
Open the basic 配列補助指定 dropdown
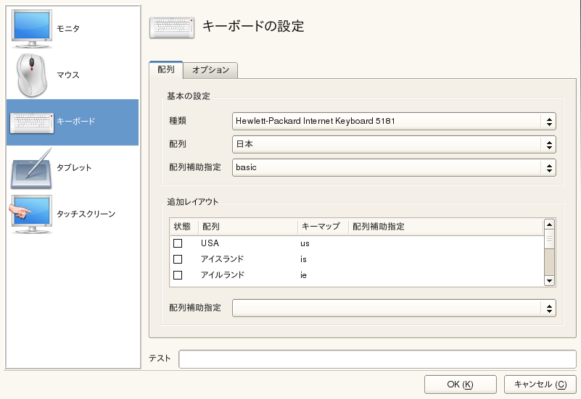click(394, 167)
